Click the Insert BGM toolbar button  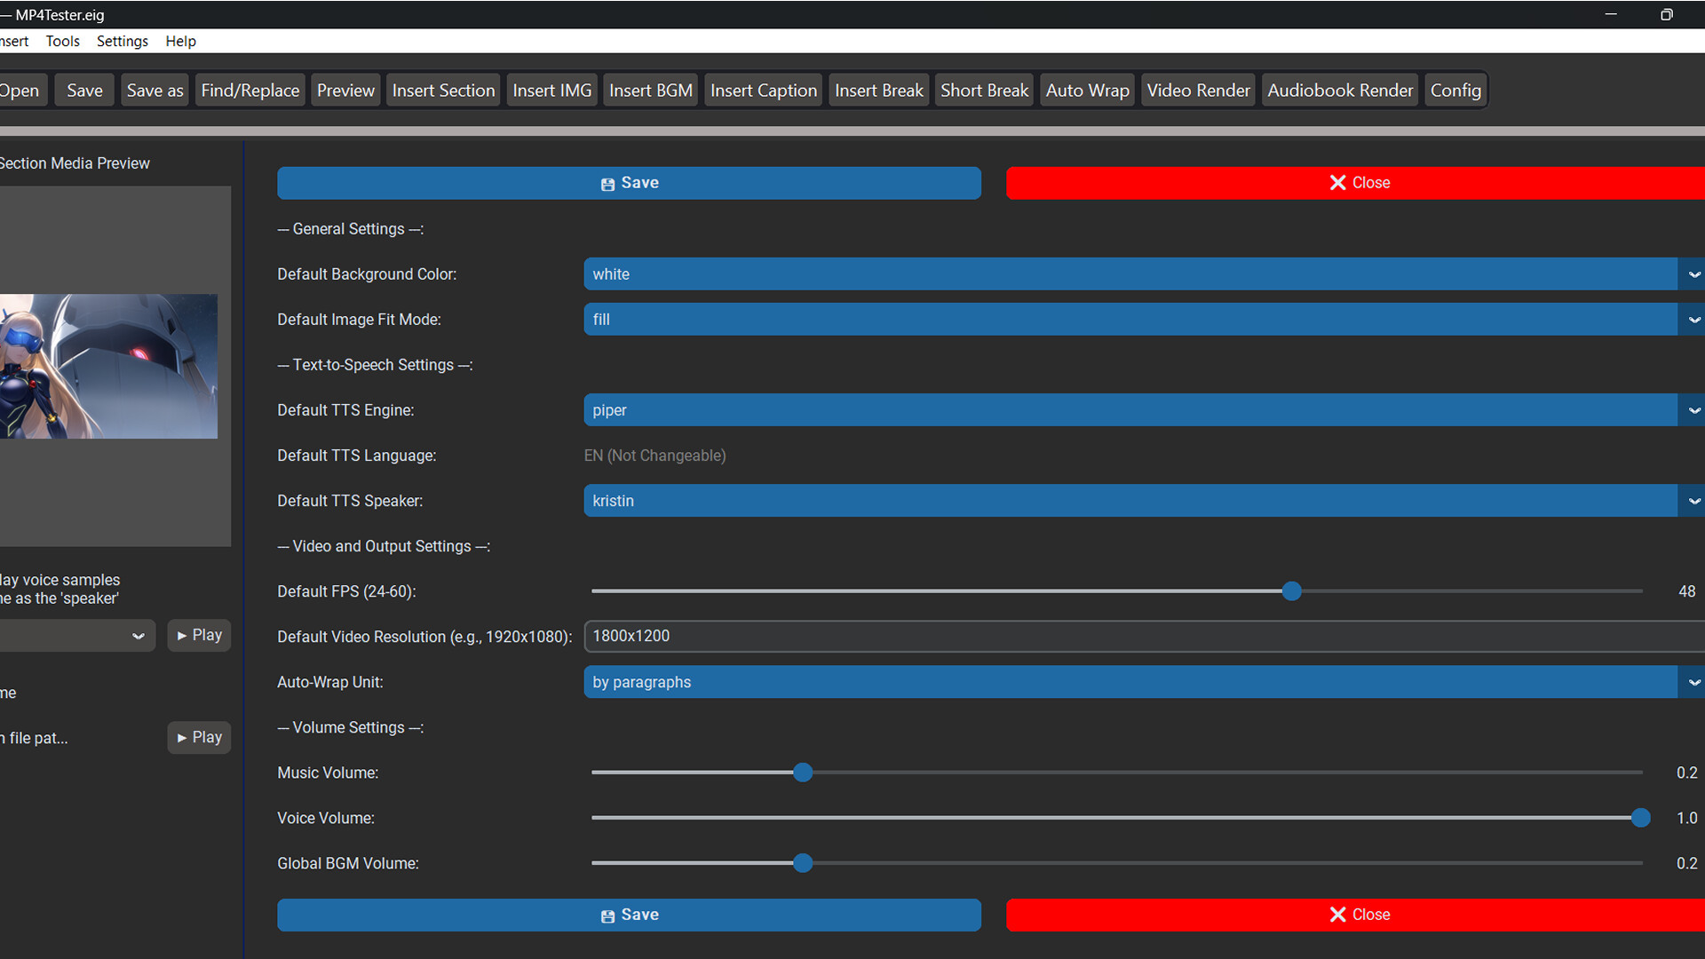click(x=650, y=90)
